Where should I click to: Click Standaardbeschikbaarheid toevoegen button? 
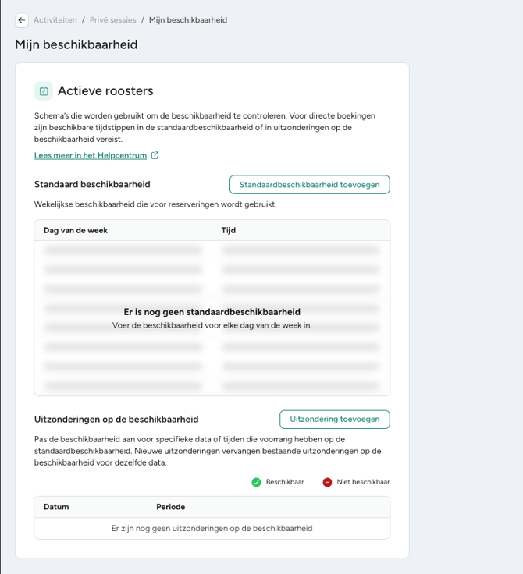click(310, 185)
